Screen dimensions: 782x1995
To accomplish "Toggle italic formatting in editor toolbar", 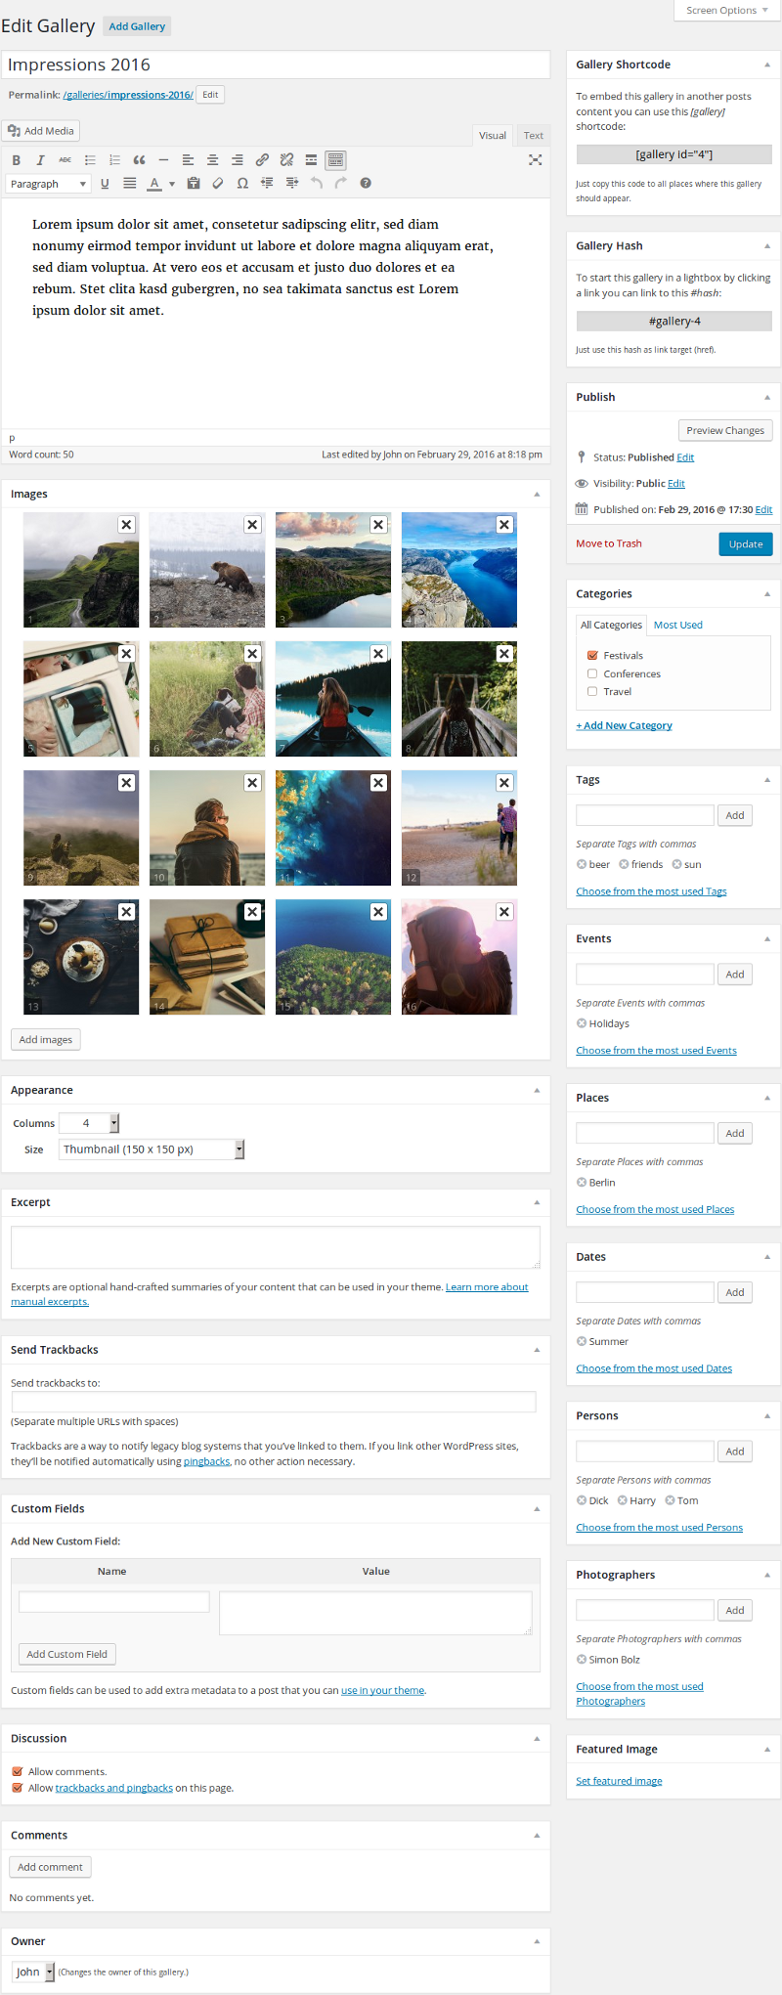I will 40,160.
